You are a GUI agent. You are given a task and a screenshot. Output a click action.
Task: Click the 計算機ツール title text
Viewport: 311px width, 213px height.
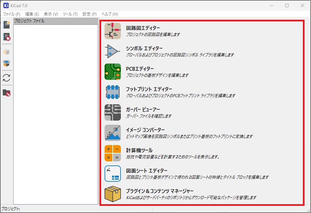click(x=140, y=150)
